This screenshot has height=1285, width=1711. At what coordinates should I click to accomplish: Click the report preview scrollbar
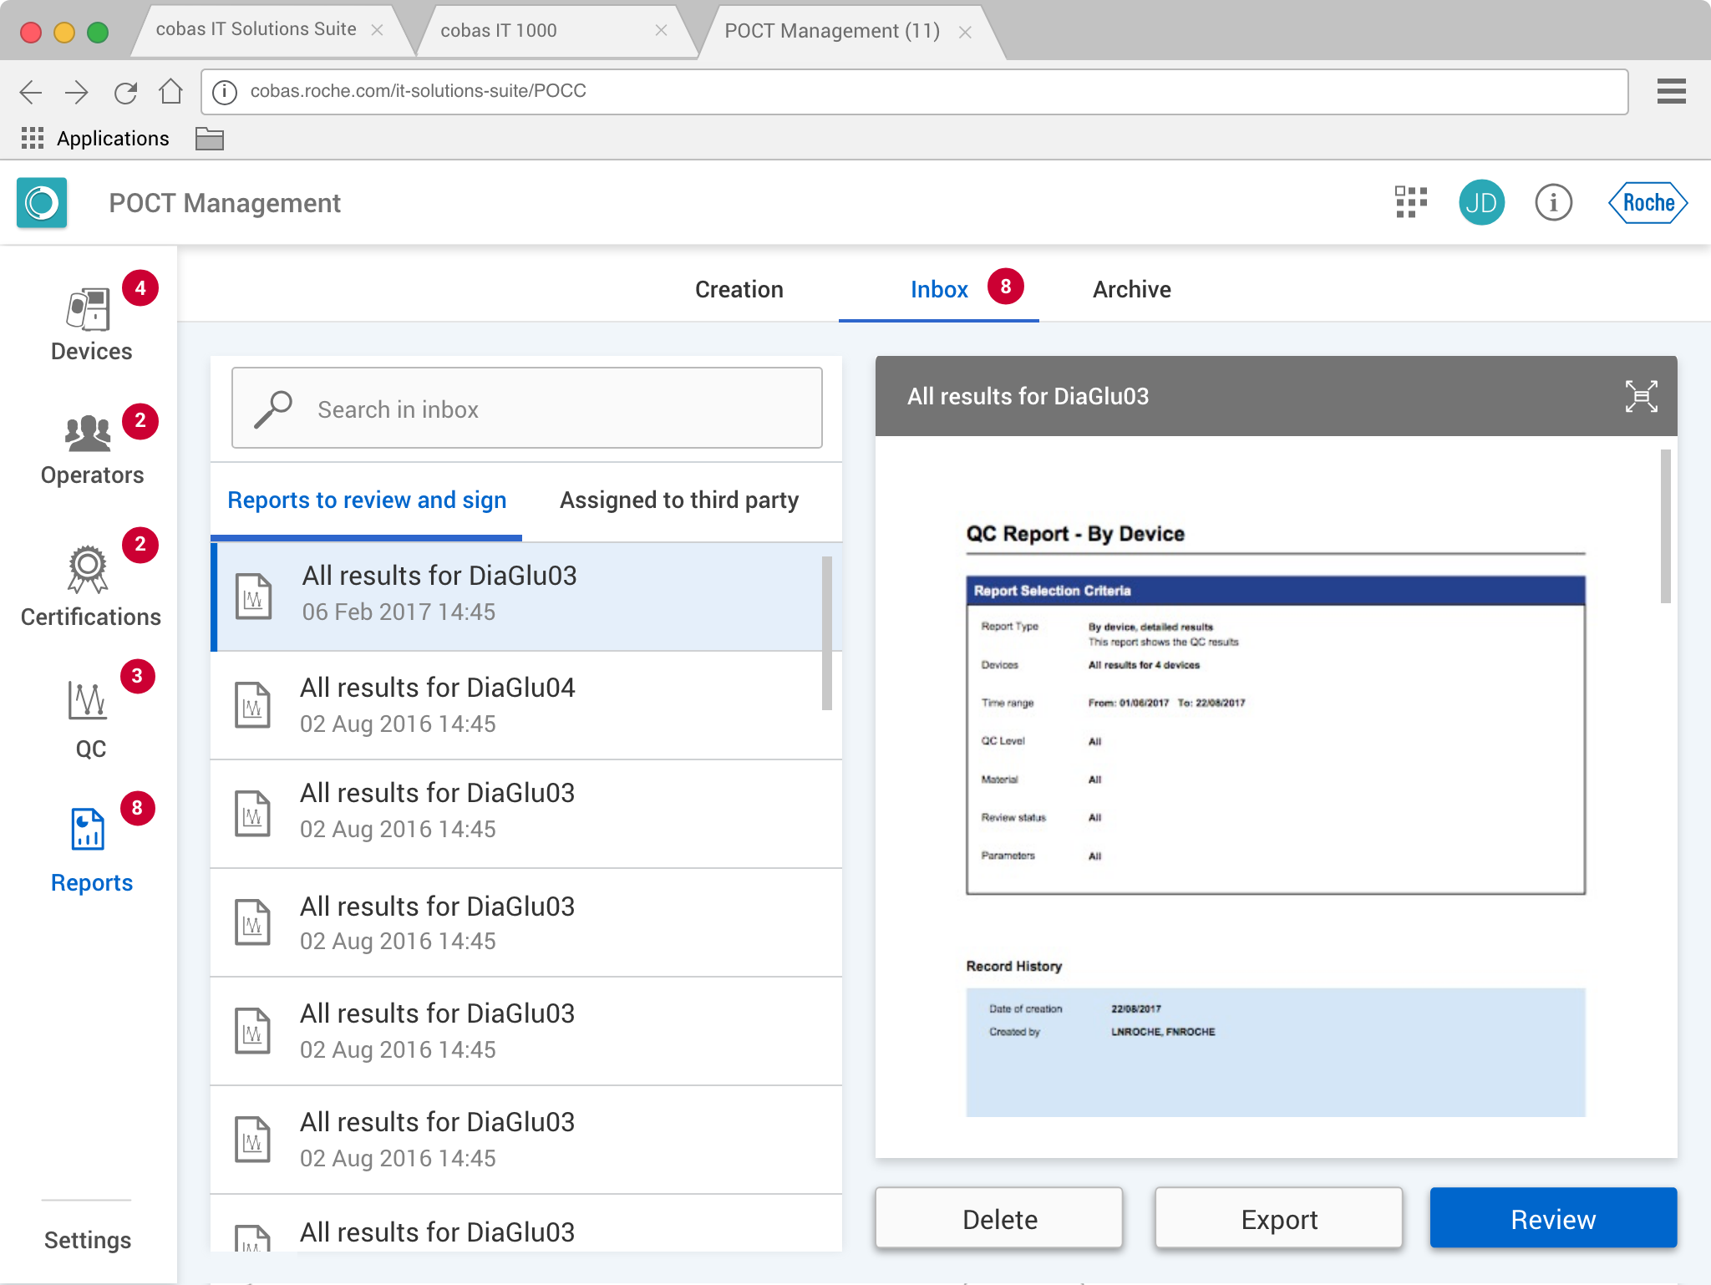(1665, 526)
